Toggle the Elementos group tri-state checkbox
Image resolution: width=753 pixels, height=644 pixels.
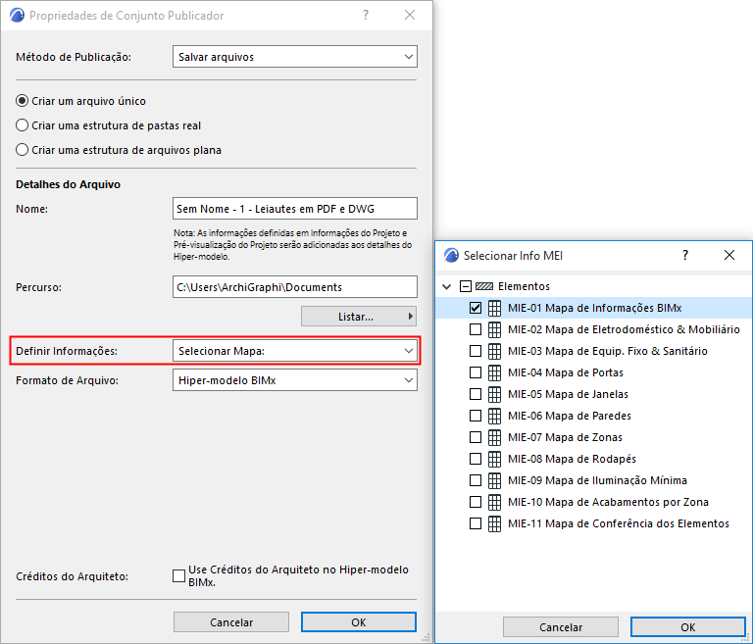click(466, 286)
